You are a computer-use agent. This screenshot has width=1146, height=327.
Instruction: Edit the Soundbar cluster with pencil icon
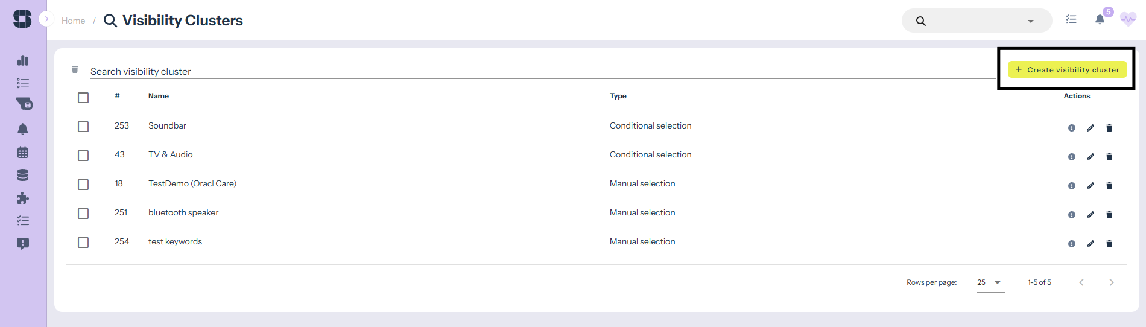(1090, 128)
